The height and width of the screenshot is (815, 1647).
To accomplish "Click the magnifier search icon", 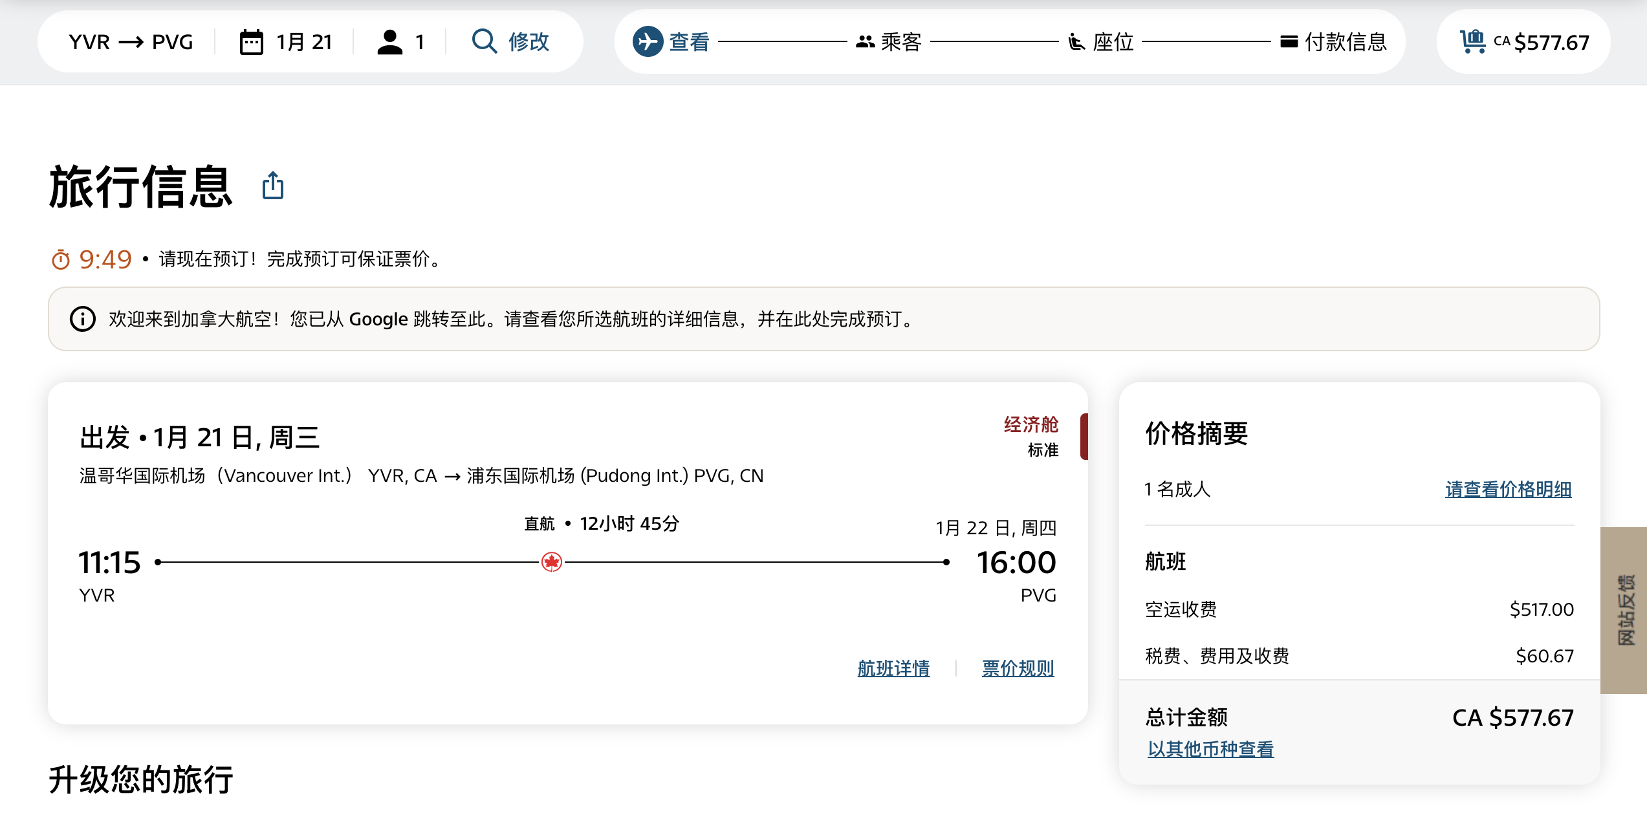I will coord(484,42).
